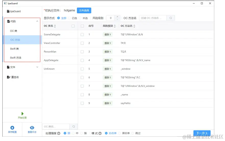Collapse the 代码 menu section chevron
Image resolution: width=225 pixels, height=141 pixels.
click(x=37, y=21)
